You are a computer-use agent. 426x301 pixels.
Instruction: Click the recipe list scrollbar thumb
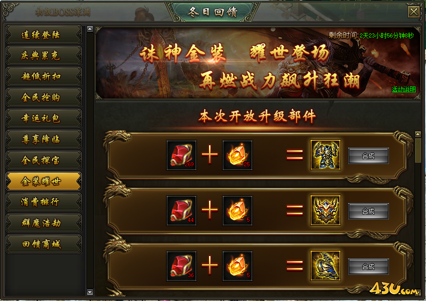tap(418, 150)
